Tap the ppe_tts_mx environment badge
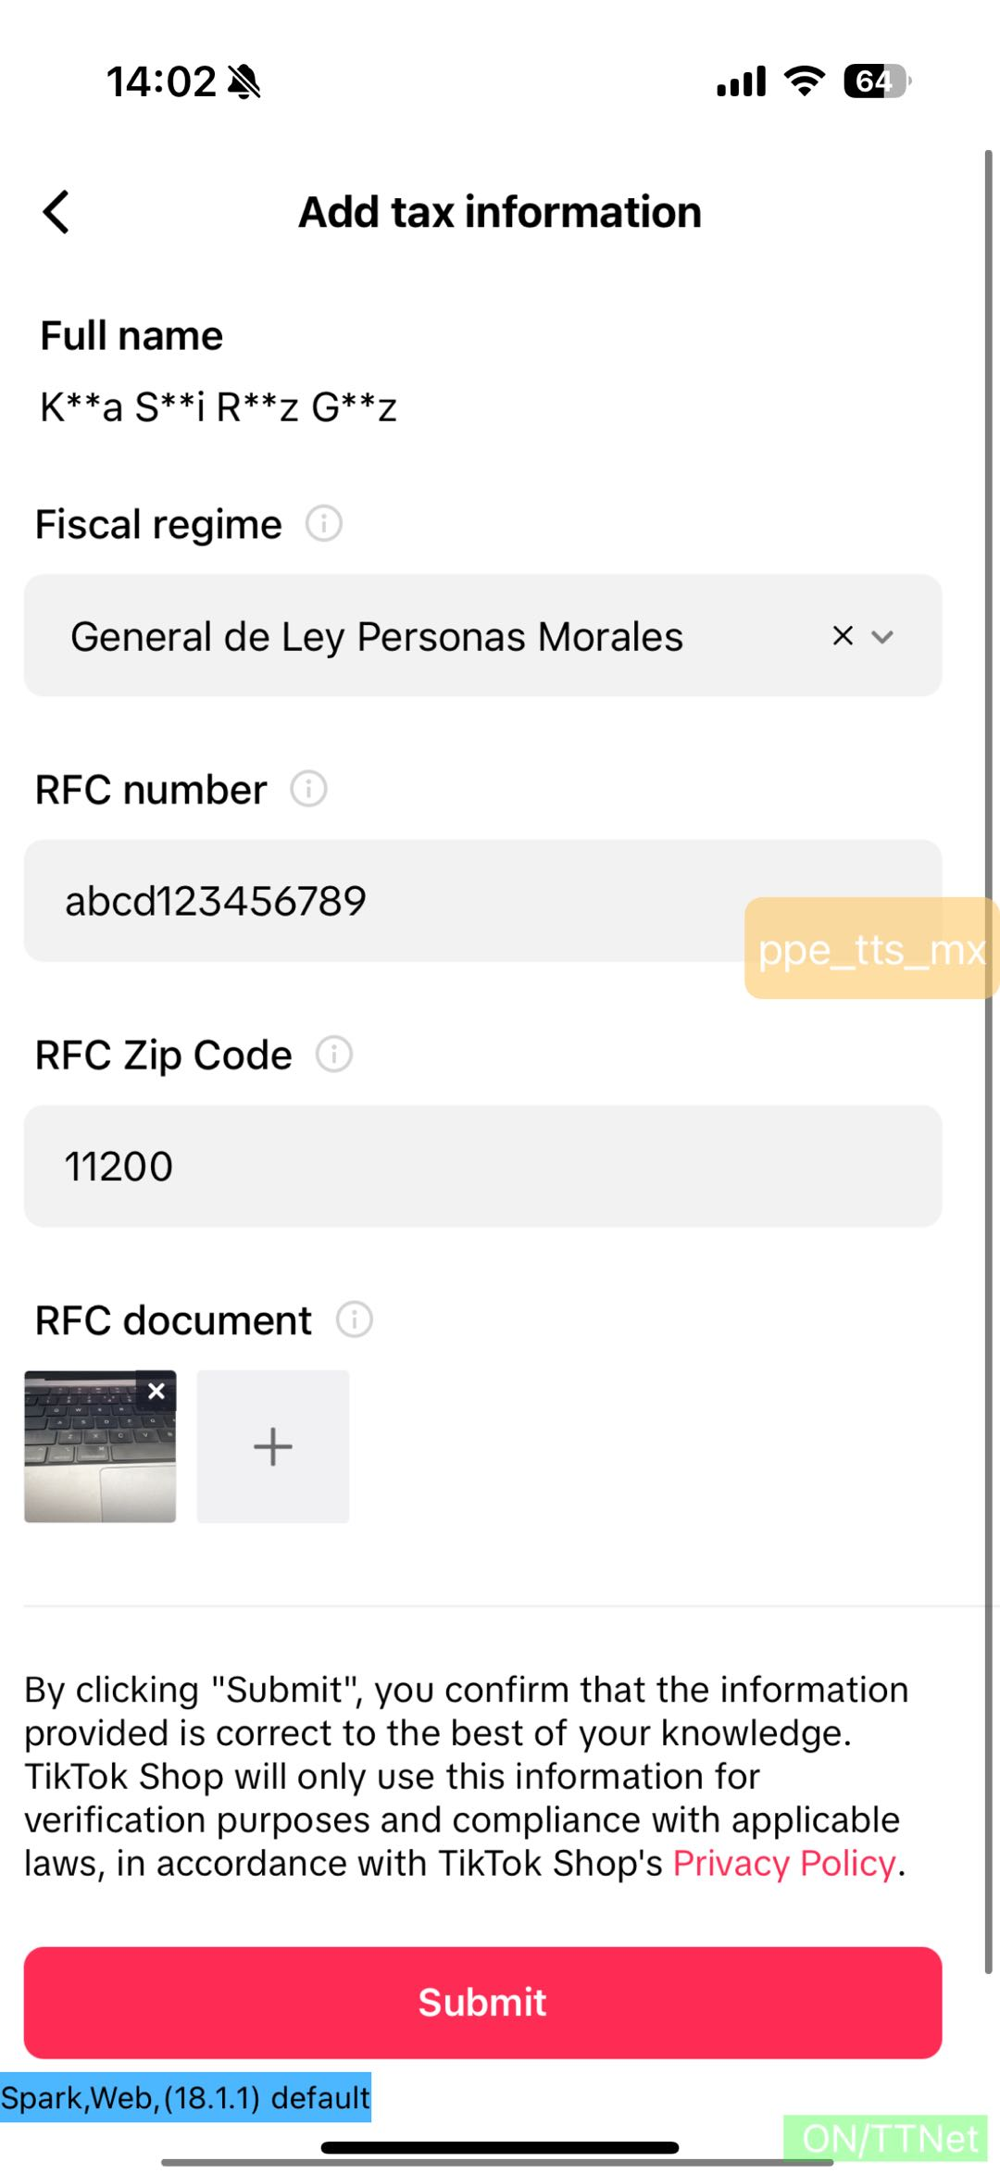Screen dimensions: 1000x2174 (870, 949)
